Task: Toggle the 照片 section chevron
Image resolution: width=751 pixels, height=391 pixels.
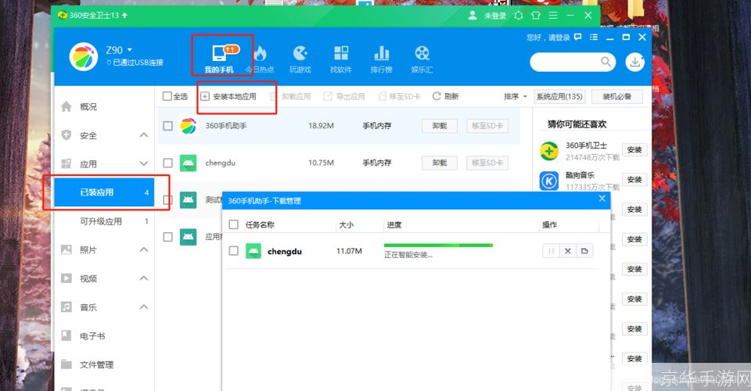Action: click(x=144, y=249)
